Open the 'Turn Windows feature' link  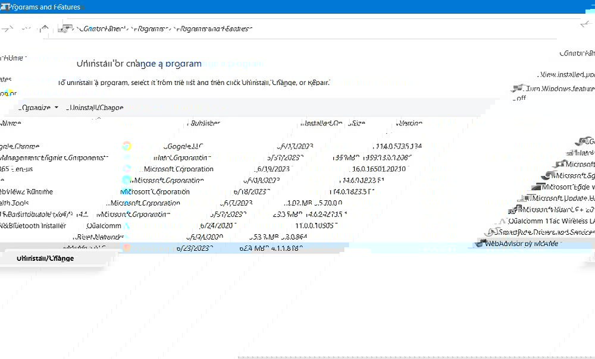(x=560, y=89)
